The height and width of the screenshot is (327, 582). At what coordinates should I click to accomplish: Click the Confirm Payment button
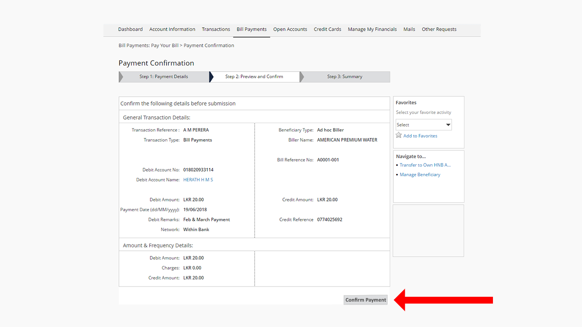[x=366, y=300]
